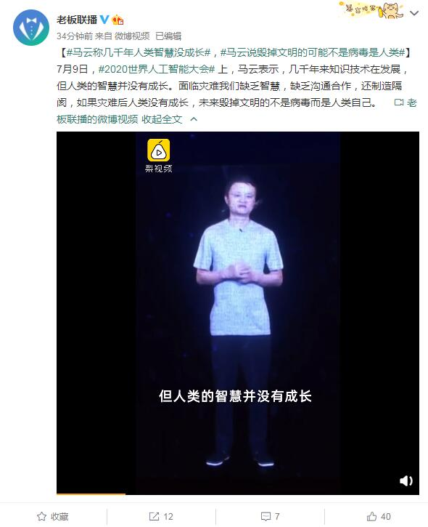Collapse full text with 收起全文
The width and height of the screenshot is (428, 527).
[x=162, y=119]
